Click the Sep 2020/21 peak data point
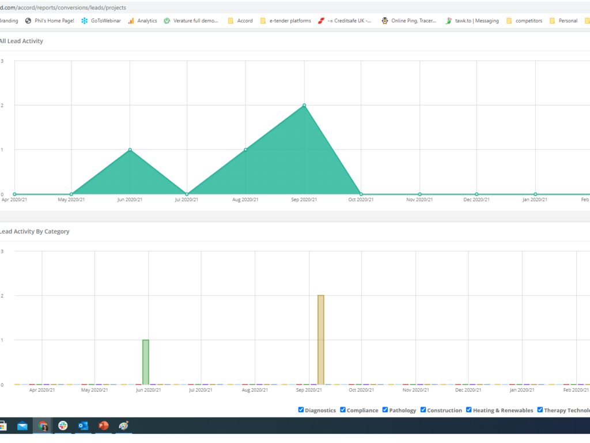The image size is (590, 443). [x=304, y=105]
